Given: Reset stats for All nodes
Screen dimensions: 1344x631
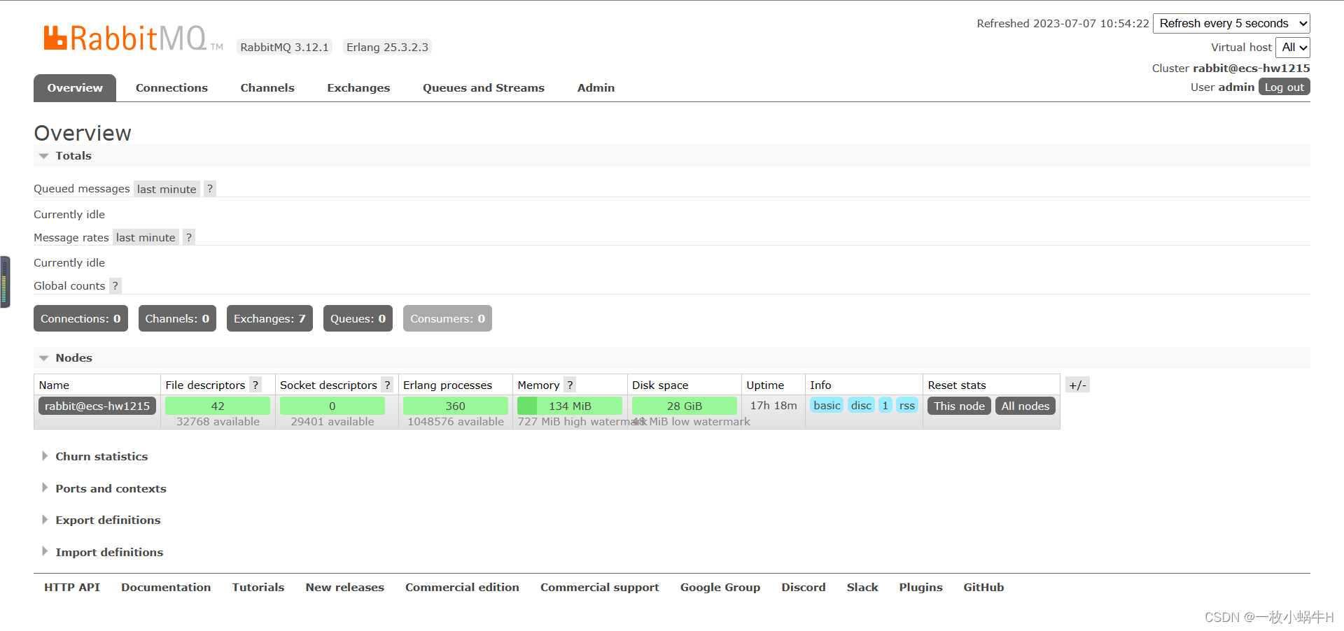Looking at the screenshot, I should (1025, 406).
